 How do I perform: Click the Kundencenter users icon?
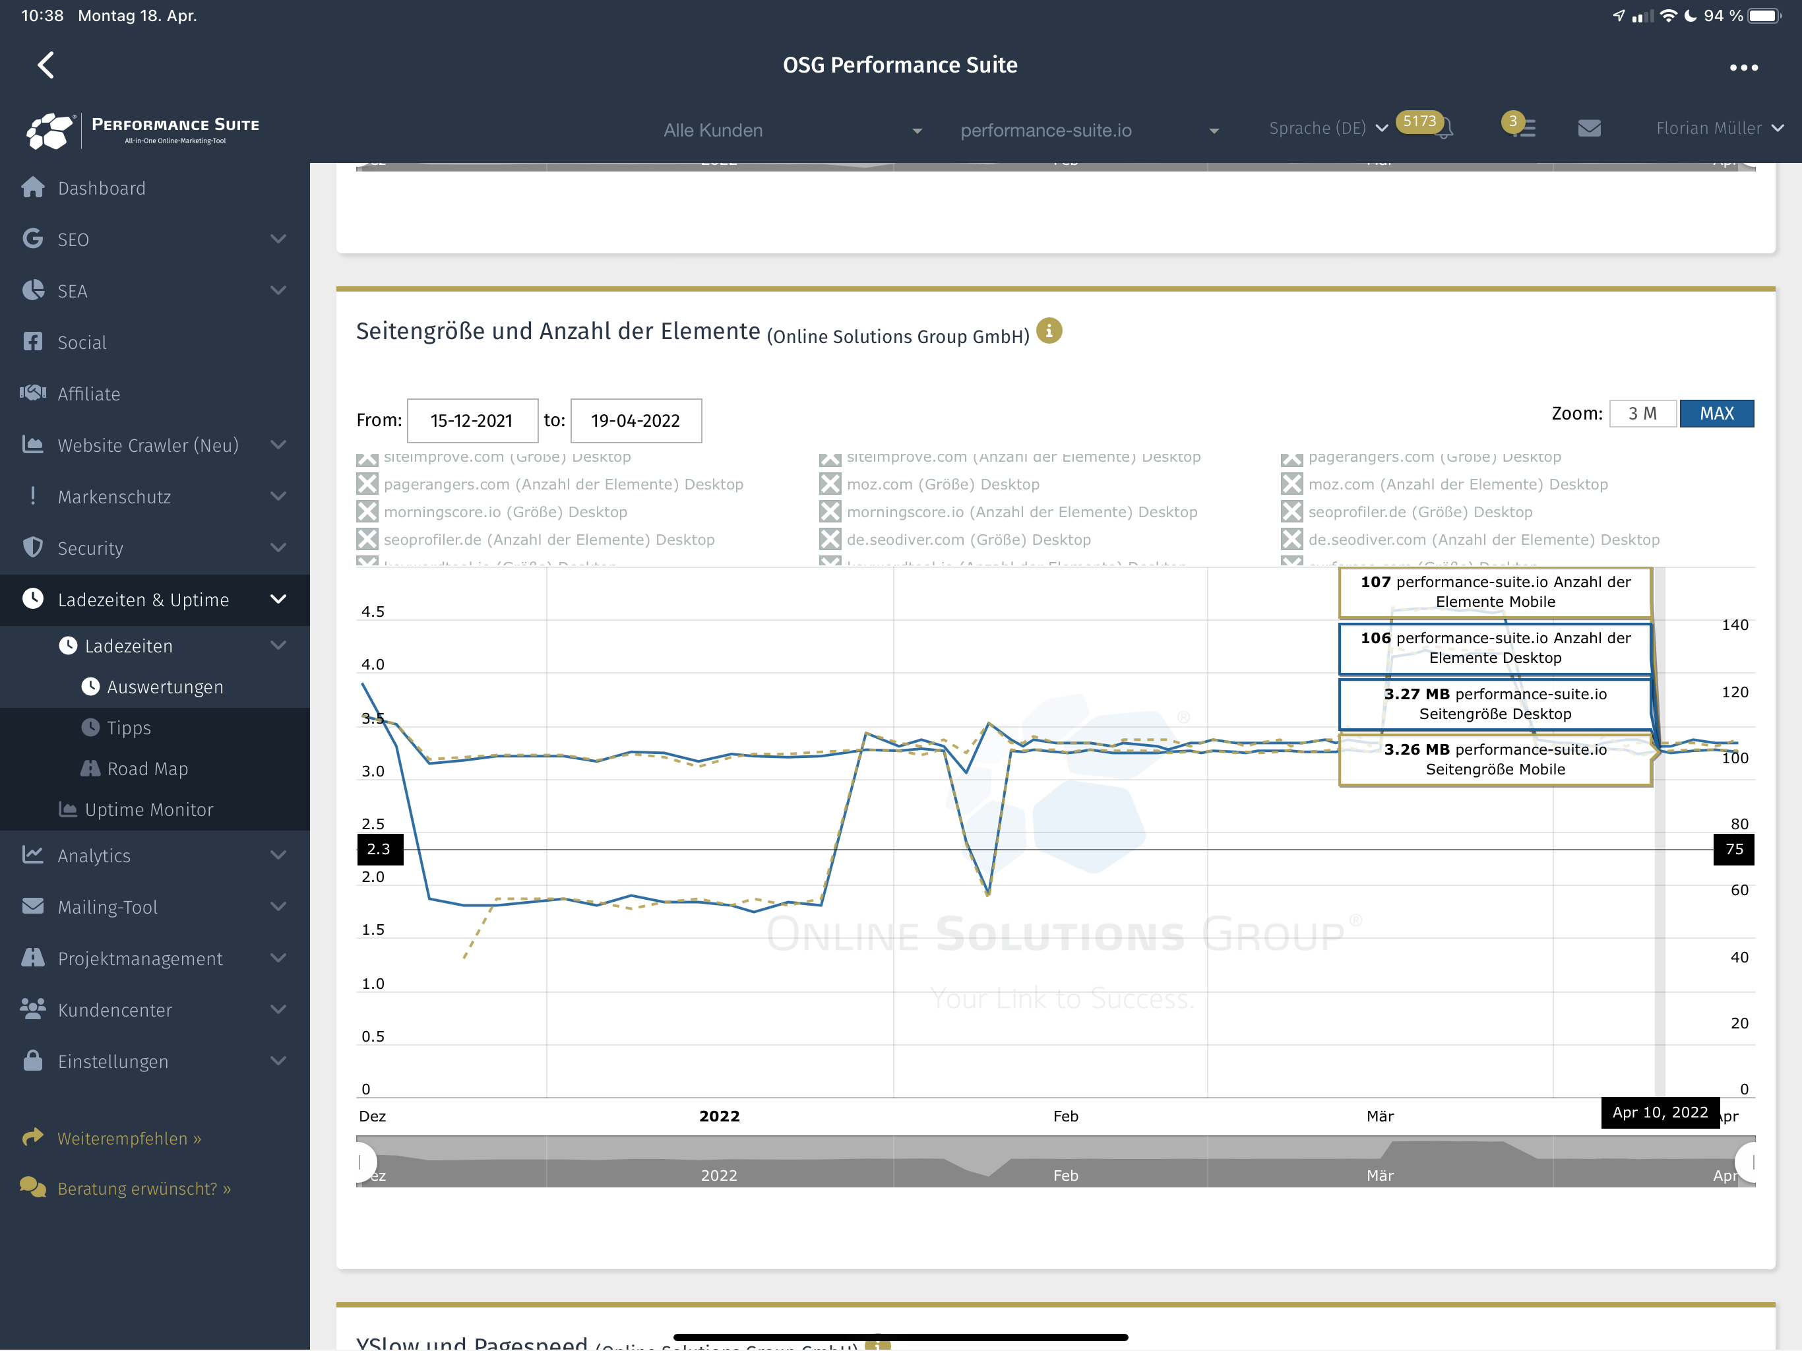(x=32, y=1009)
